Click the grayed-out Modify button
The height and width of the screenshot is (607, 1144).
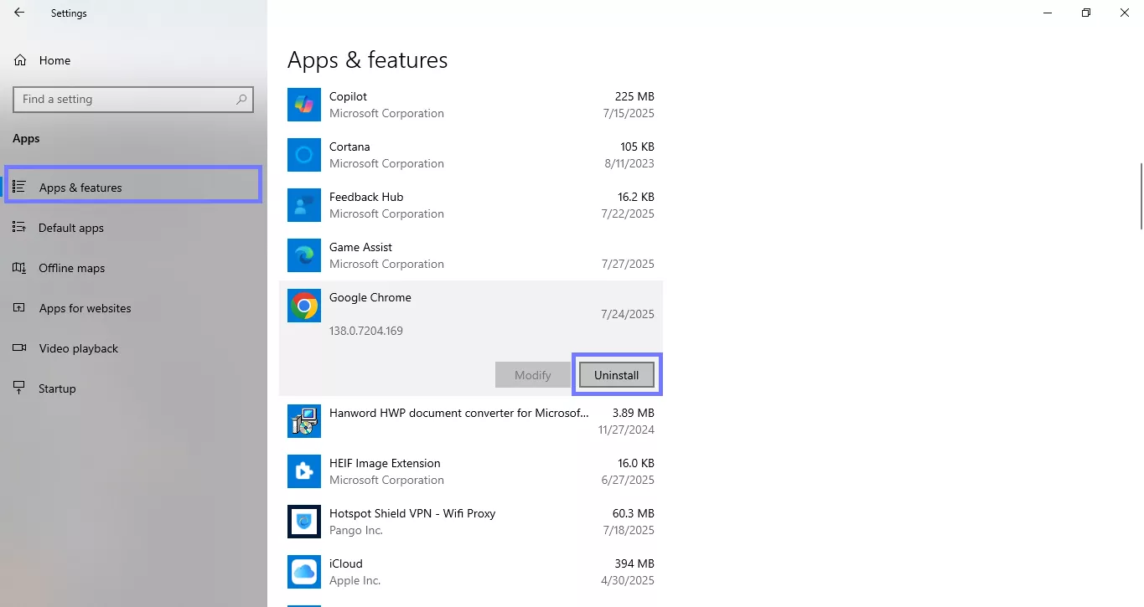point(532,374)
